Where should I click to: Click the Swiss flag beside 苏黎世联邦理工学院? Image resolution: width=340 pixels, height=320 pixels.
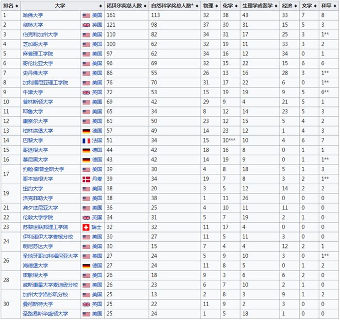pos(86,227)
